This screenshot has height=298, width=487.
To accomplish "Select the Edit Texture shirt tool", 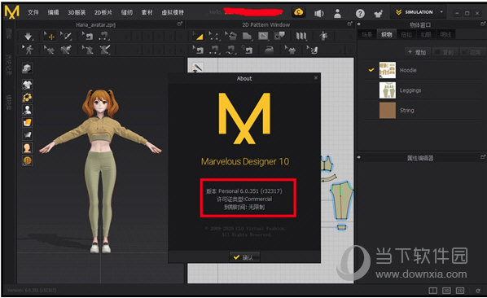I will point(291,50).
